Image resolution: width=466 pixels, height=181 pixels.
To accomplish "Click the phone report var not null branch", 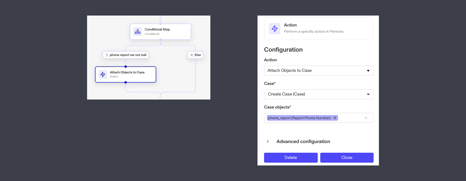I will (125, 55).
